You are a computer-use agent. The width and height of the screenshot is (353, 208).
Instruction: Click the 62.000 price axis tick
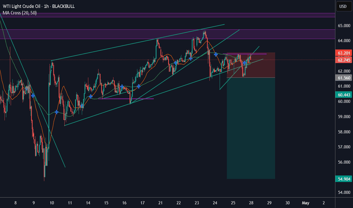pos(344,71)
